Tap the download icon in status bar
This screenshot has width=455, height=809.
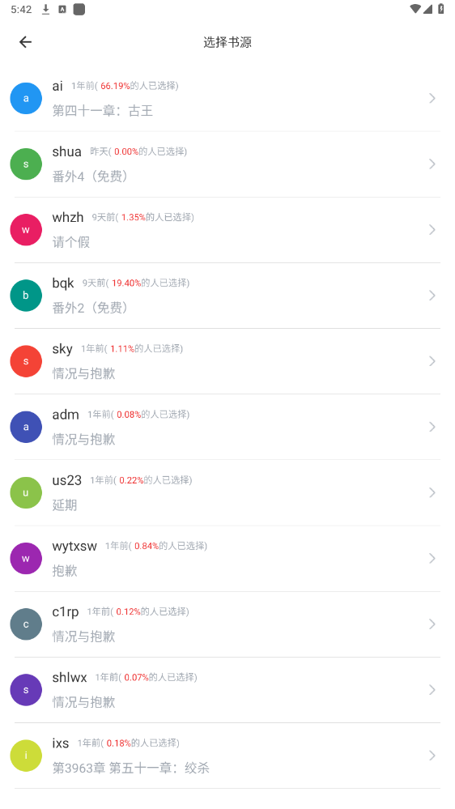tap(46, 9)
